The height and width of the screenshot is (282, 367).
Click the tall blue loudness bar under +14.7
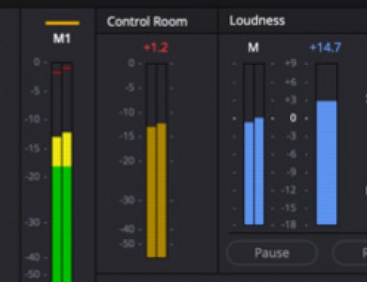(x=327, y=144)
